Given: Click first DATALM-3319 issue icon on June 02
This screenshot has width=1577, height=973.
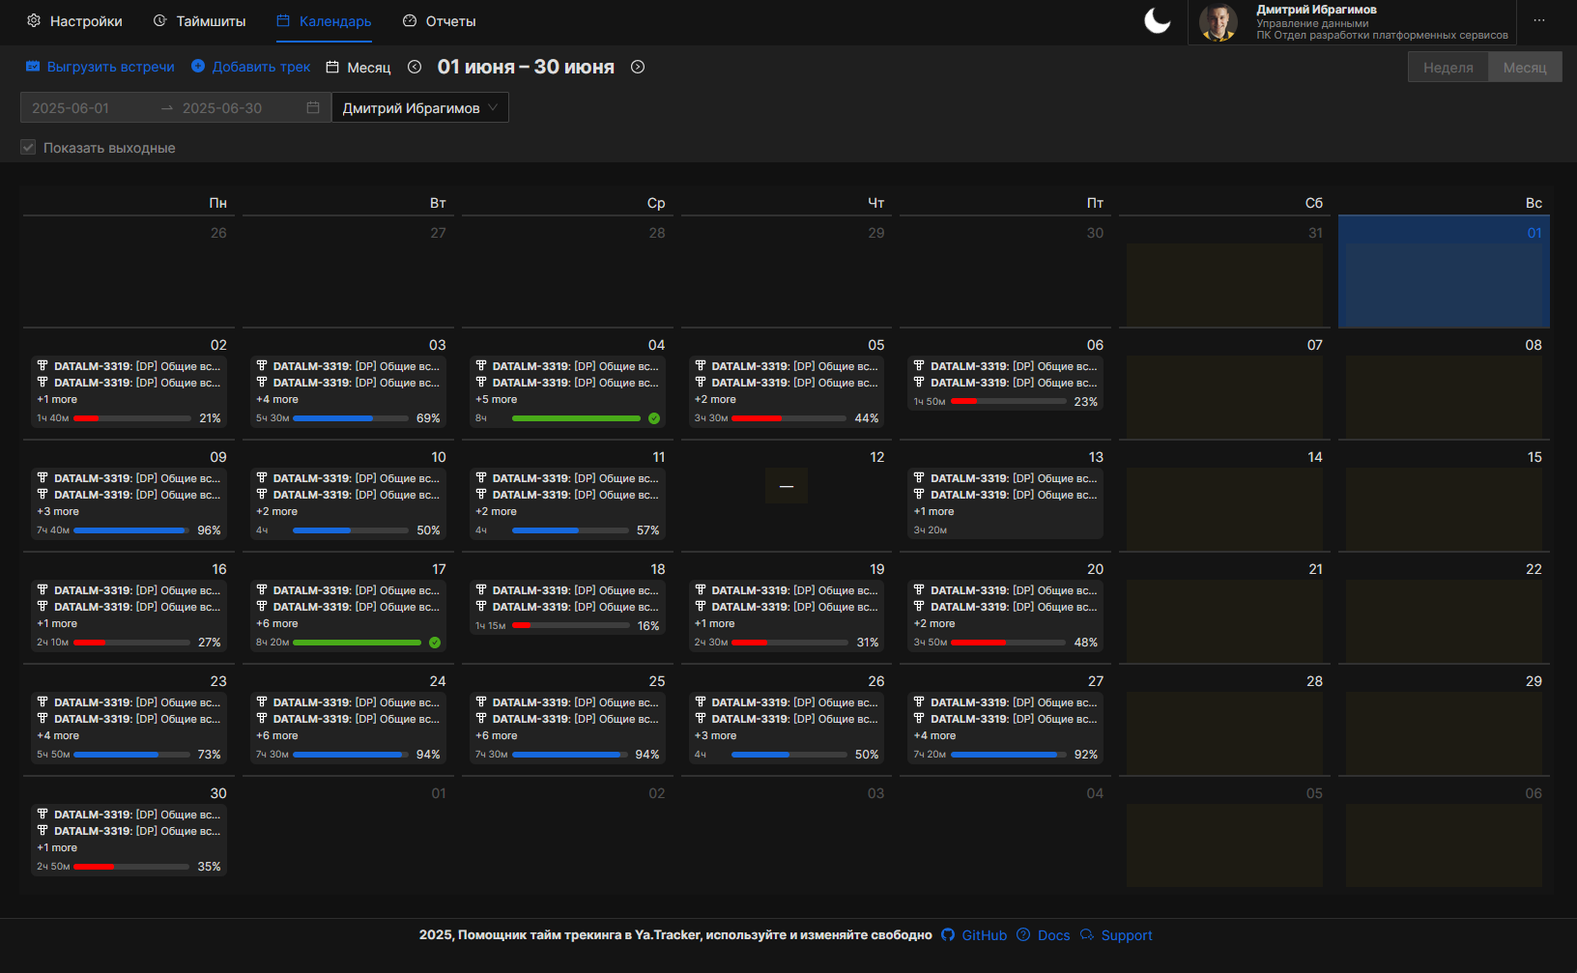Looking at the screenshot, I should 43,365.
